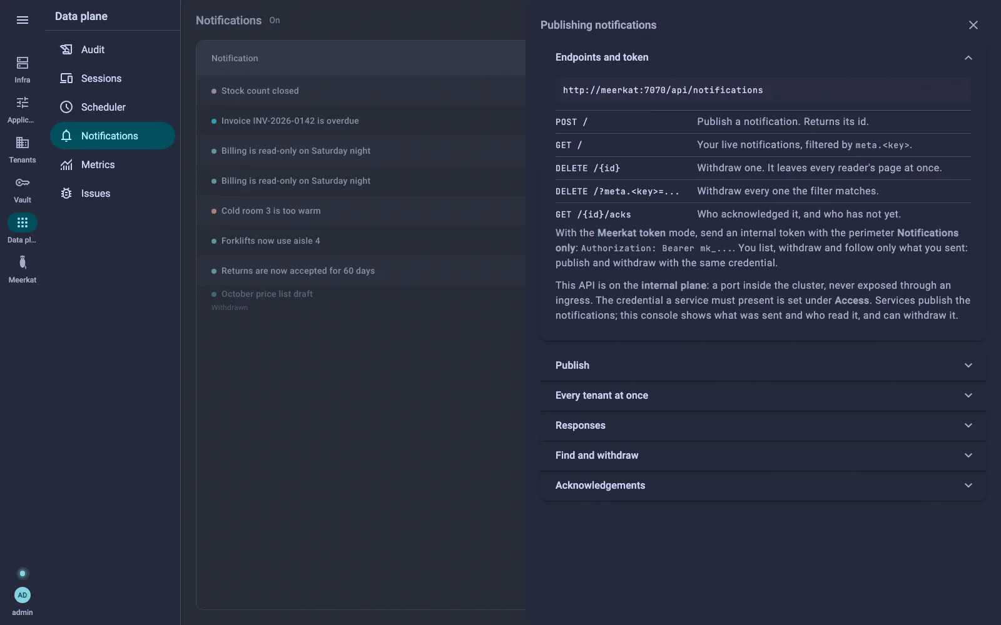Open the Stock count closed notification
Screen dimensions: 1001x625
pyautogui.click(x=361, y=91)
